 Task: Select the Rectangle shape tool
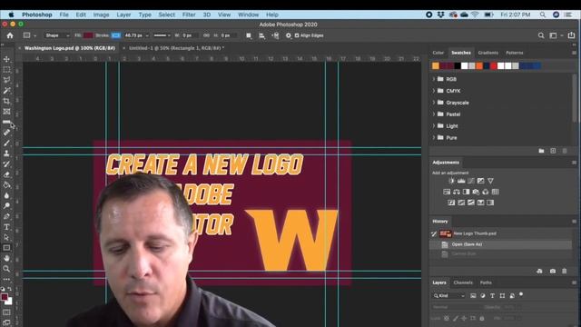(6, 248)
